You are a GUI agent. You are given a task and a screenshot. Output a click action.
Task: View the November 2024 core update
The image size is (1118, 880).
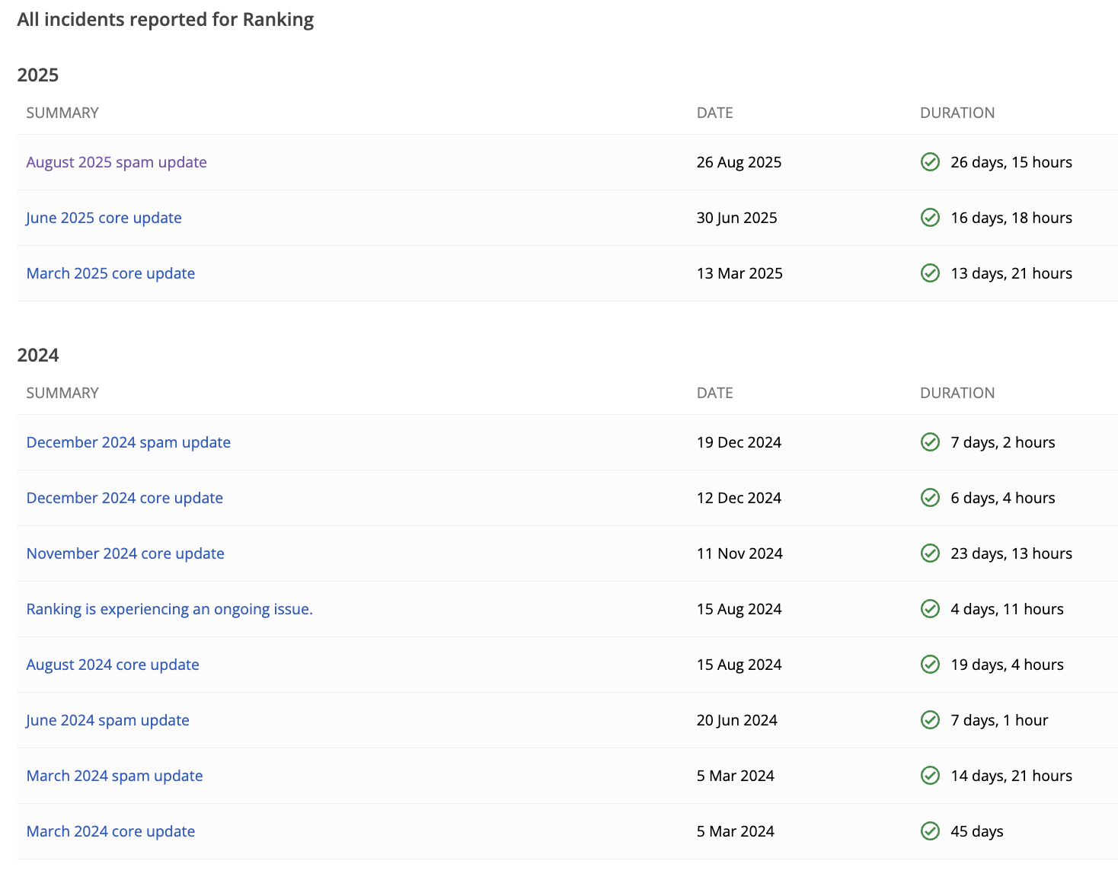125,553
